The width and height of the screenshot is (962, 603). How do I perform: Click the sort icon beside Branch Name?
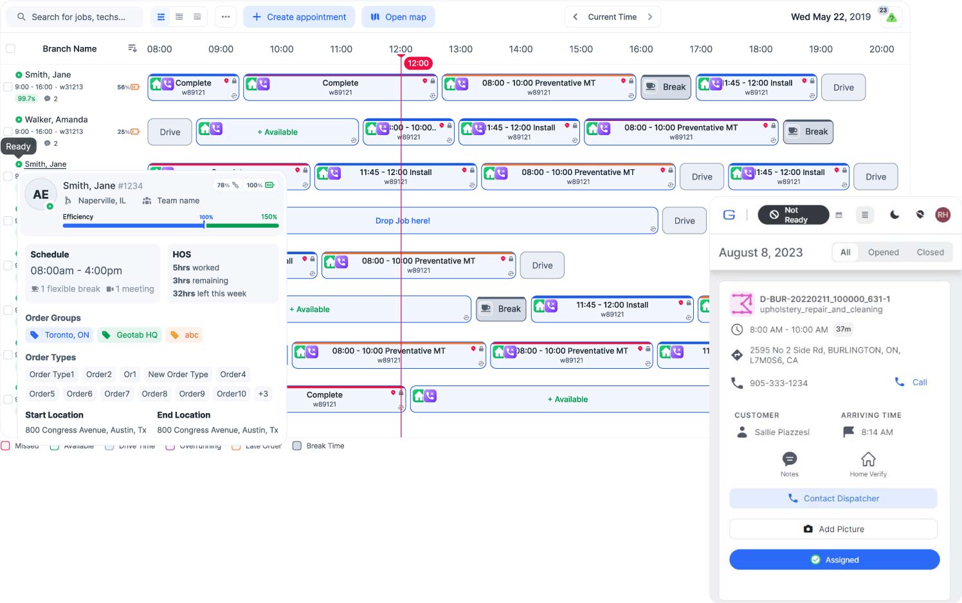[132, 49]
